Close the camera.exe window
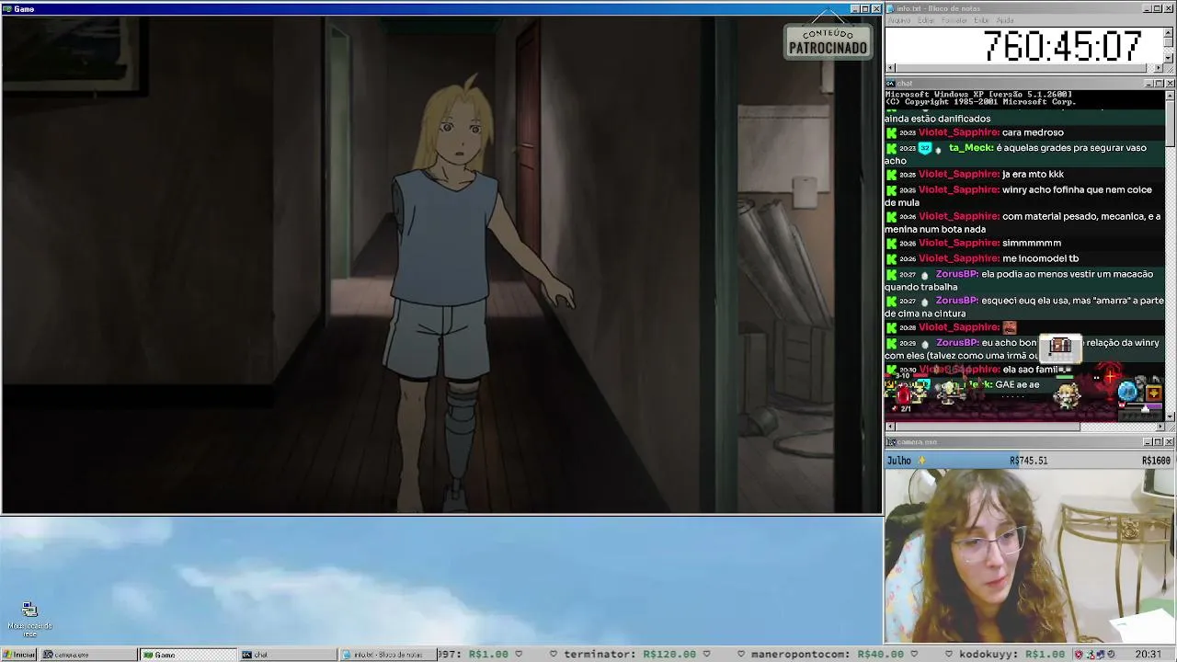 tap(1169, 442)
